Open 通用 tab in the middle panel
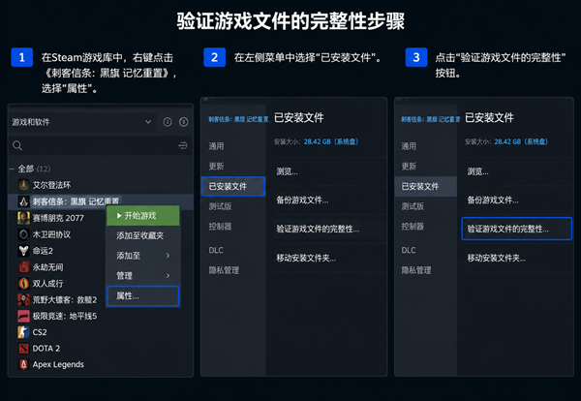The width and height of the screenshot is (581, 401). tap(216, 146)
